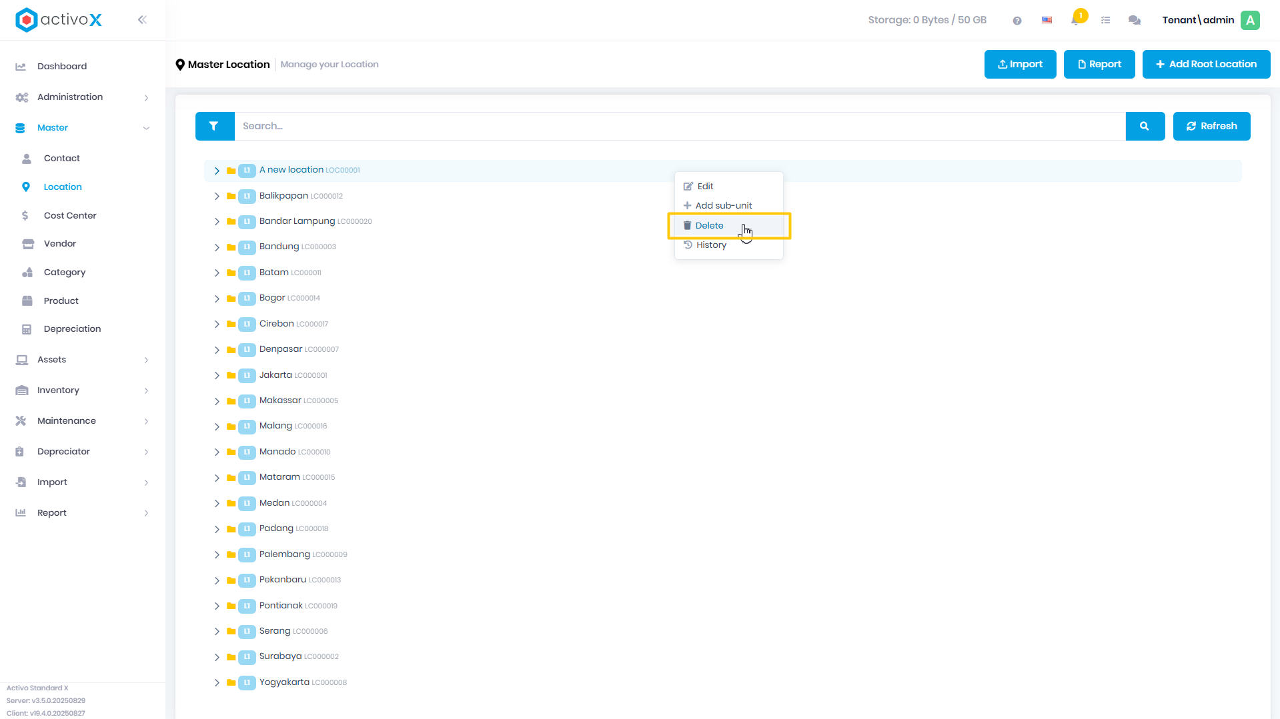The image size is (1280, 719).
Task: Click Storage: 0 Bytes / 50 GB text
Action: (927, 20)
